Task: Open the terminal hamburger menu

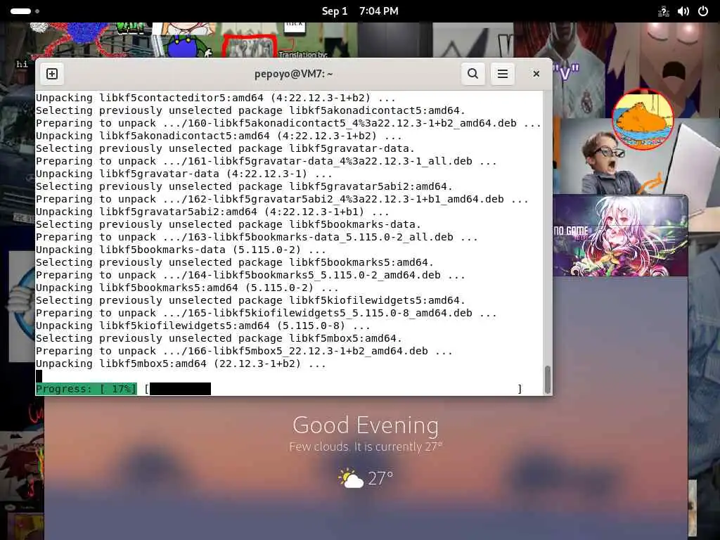Action: (x=502, y=74)
